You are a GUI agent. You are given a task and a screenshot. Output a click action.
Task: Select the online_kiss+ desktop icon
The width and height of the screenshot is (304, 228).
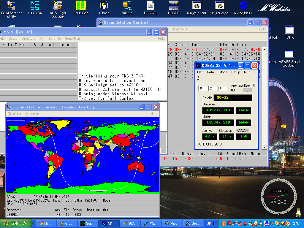[x=243, y=8]
